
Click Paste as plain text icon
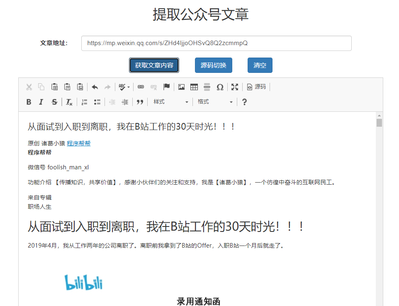67,87
